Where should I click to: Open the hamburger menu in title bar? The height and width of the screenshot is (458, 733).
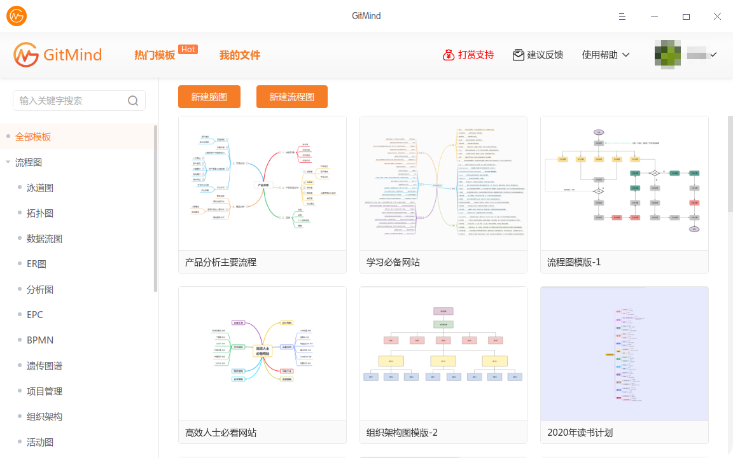[623, 16]
